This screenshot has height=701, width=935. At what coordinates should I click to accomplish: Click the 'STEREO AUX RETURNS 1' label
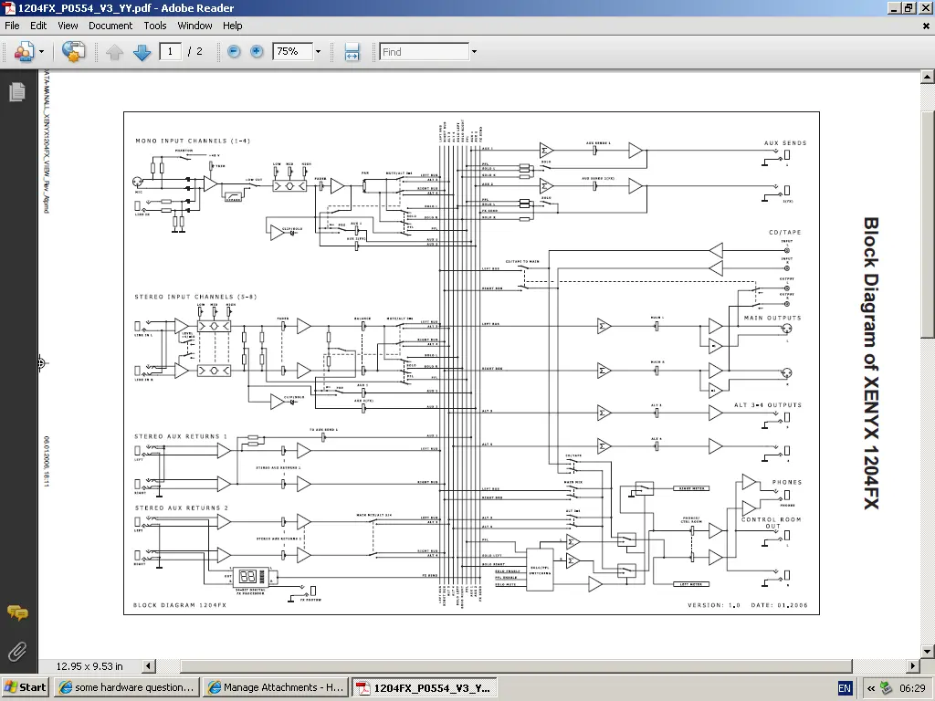coord(181,437)
